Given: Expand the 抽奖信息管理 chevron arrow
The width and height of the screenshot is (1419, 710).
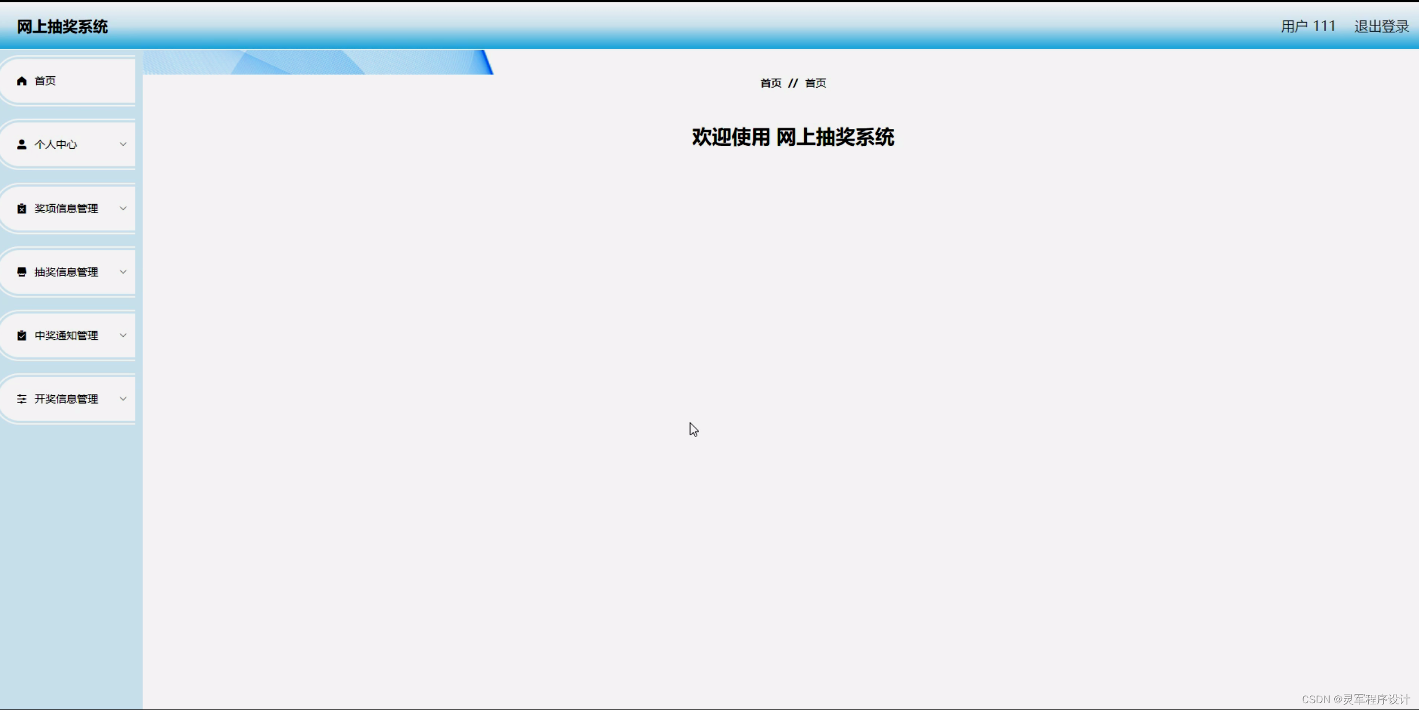Looking at the screenshot, I should [123, 272].
